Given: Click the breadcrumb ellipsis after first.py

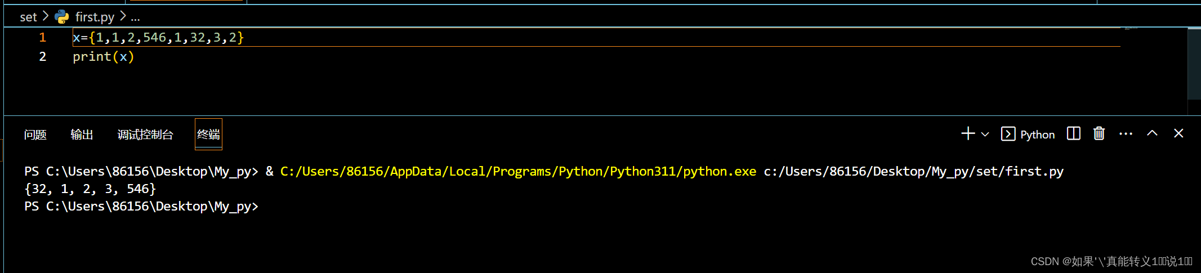Looking at the screenshot, I should click(x=135, y=17).
